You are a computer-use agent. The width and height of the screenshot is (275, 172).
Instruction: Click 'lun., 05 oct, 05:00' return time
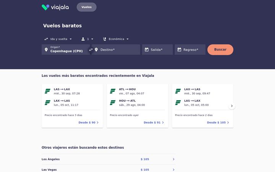(x=196, y=105)
